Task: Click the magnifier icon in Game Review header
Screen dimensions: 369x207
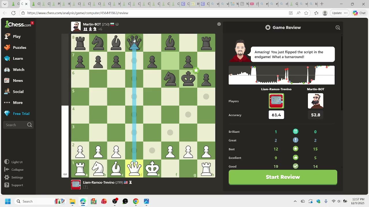Action: coord(338,28)
